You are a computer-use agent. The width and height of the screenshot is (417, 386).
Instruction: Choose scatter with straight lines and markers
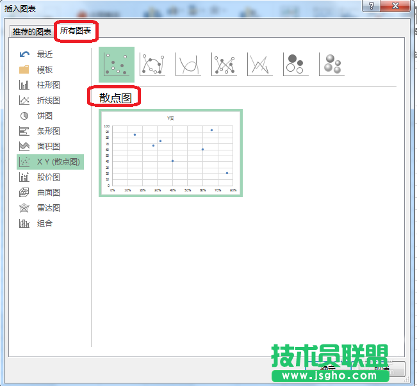224,64
